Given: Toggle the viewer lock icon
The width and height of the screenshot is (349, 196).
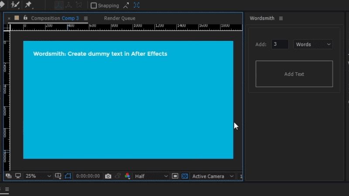Looking at the screenshot, I should pos(25,17).
